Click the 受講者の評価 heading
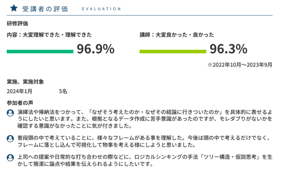Screen dimensions: 281x174 coord(45,9)
